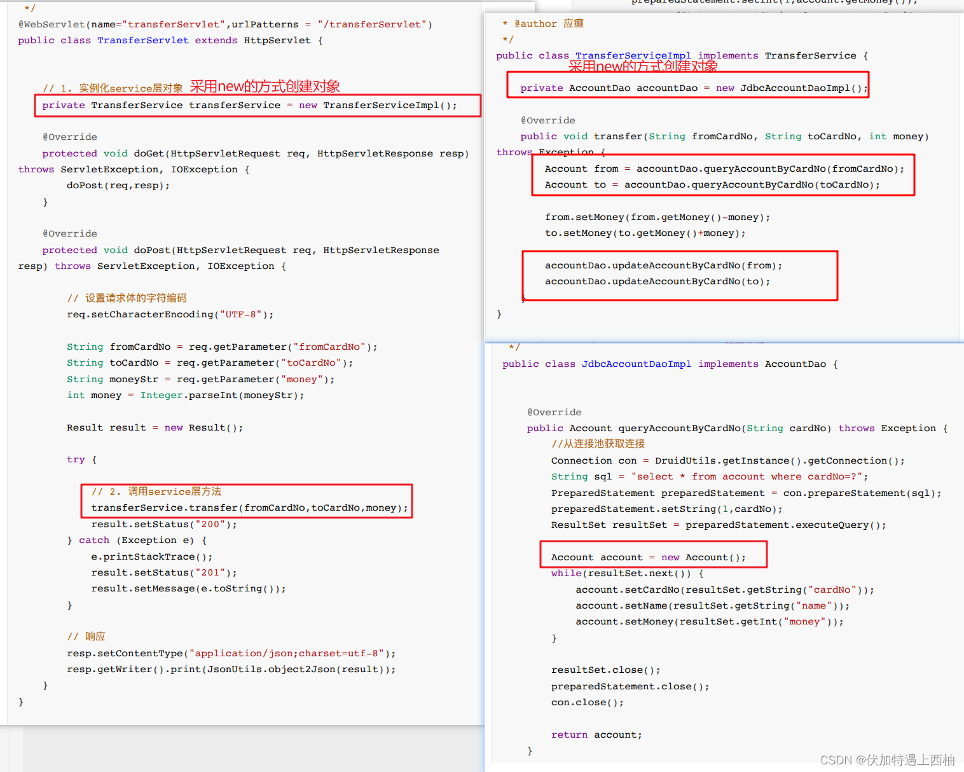Click the '// 2. 调用service层方法' comment
964x772 pixels.
[x=156, y=492]
